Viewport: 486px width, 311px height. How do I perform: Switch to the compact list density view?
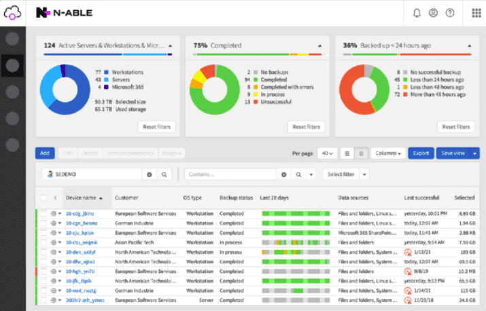[x=361, y=153]
